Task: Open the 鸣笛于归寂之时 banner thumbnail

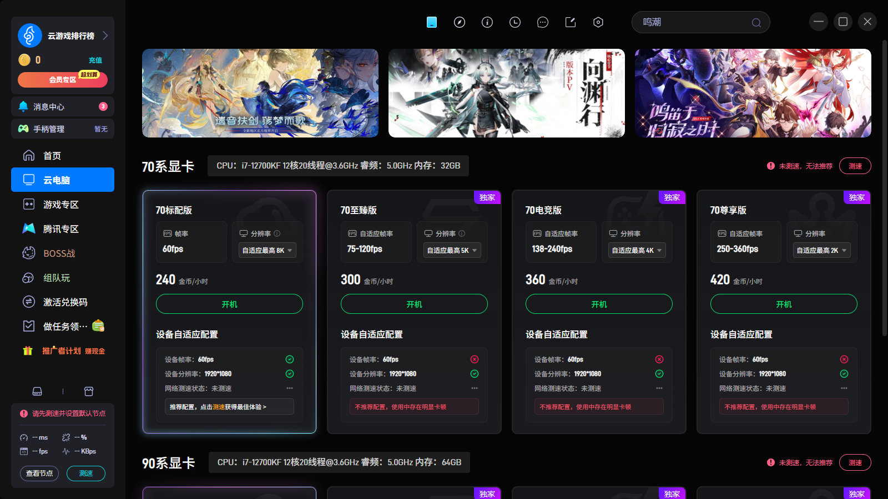Action: point(753,93)
